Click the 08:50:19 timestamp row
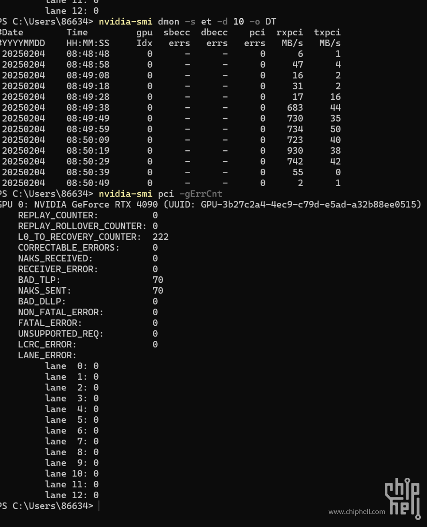The height and width of the screenshot is (527, 427). (171, 151)
